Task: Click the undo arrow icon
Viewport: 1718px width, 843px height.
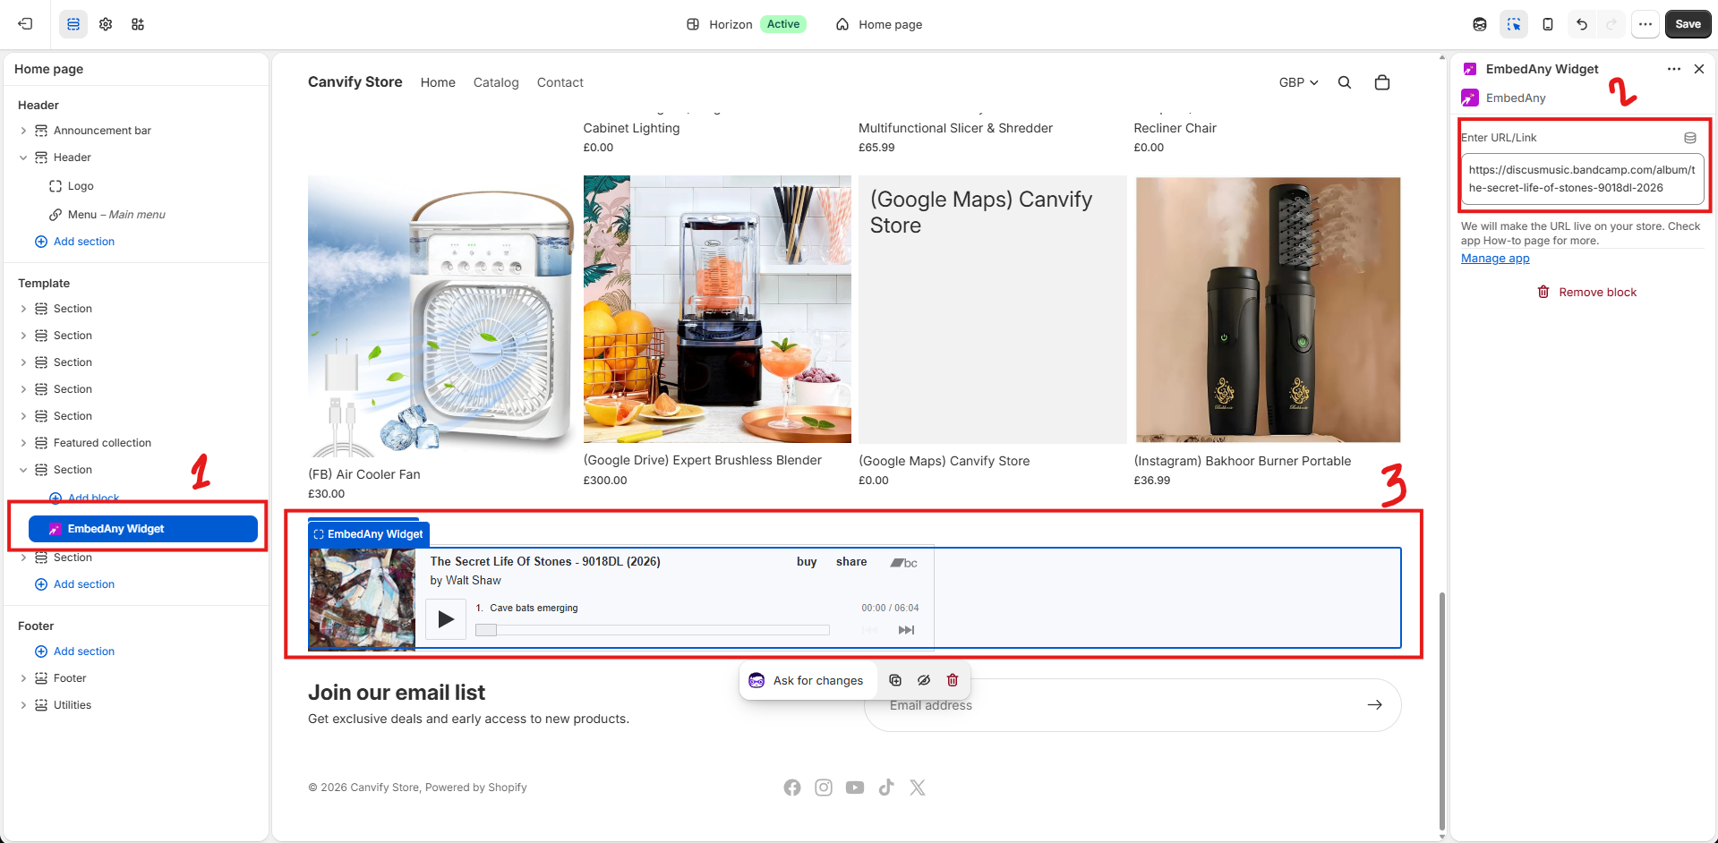Action: click(x=1582, y=24)
